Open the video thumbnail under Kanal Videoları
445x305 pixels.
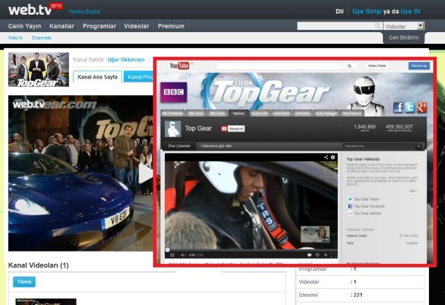click(x=46, y=302)
